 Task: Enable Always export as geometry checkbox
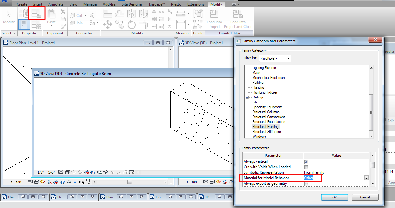click(x=306, y=184)
